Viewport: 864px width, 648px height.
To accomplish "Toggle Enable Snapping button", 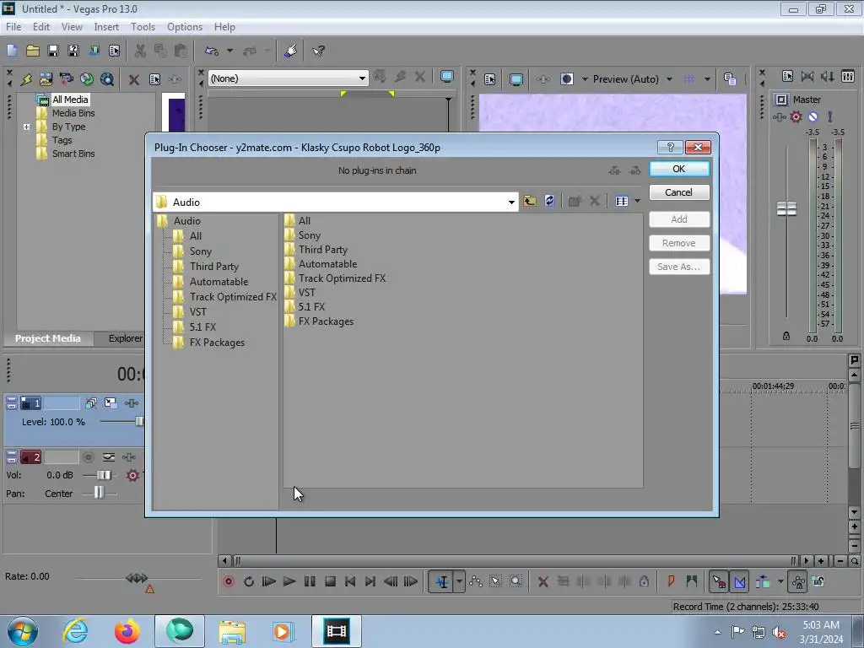I will pyautogui.click(x=719, y=581).
